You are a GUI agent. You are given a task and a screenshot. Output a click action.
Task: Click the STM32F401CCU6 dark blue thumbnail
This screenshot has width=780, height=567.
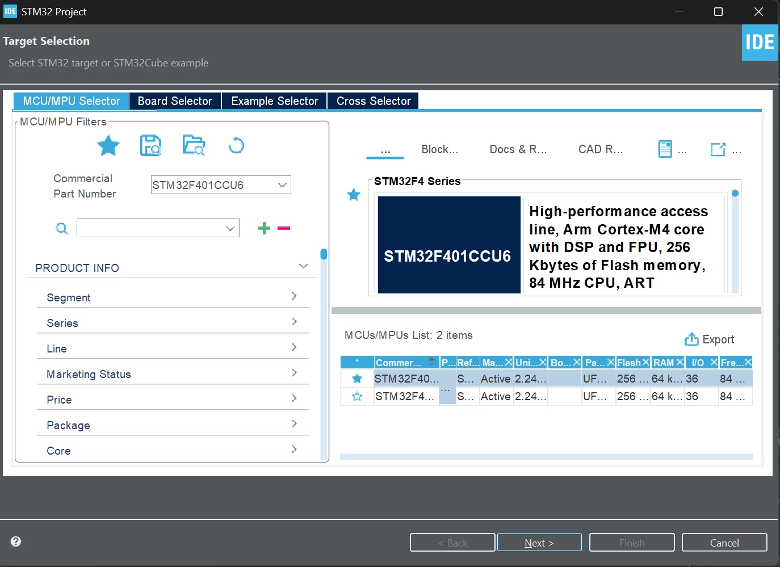click(449, 245)
